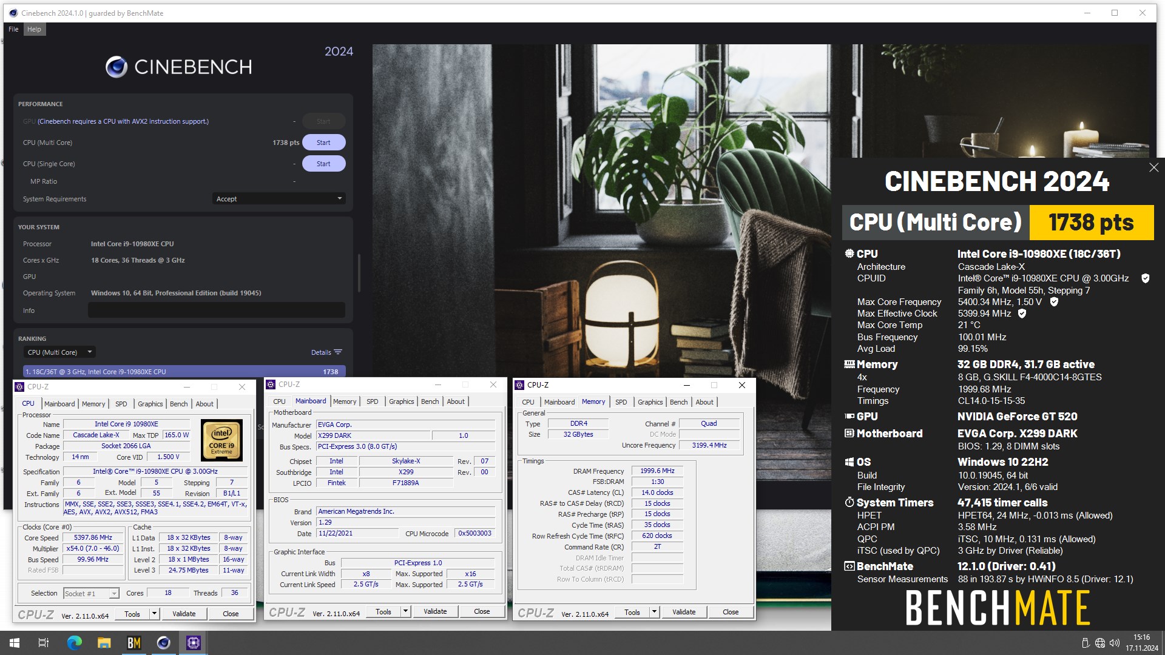Open the Windows Start menu
This screenshot has height=655, width=1165.
click(x=15, y=643)
